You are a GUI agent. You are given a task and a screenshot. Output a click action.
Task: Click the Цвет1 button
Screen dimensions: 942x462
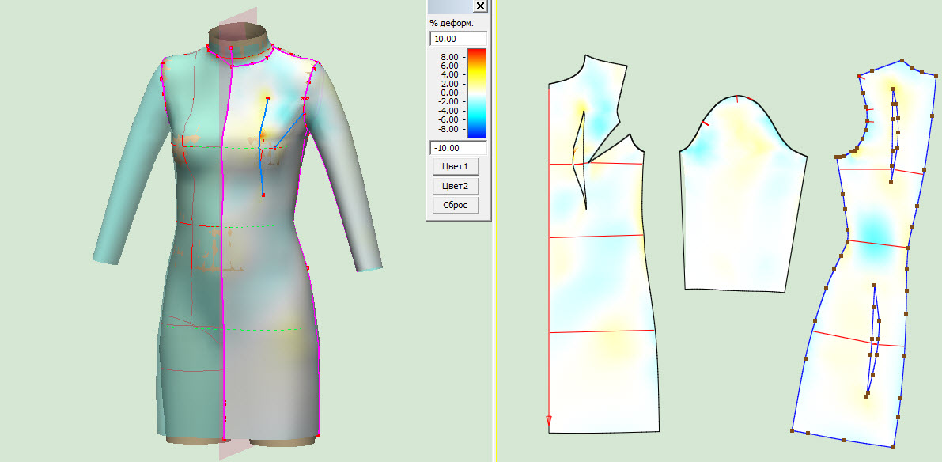pyautogui.click(x=456, y=166)
